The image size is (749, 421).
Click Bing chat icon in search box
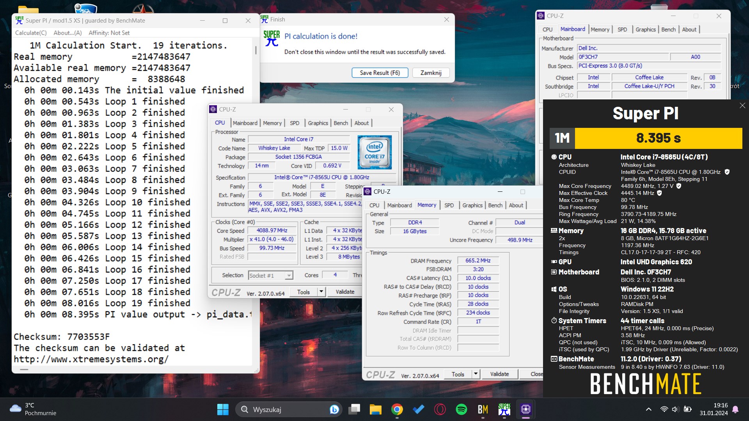click(x=334, y=409)
